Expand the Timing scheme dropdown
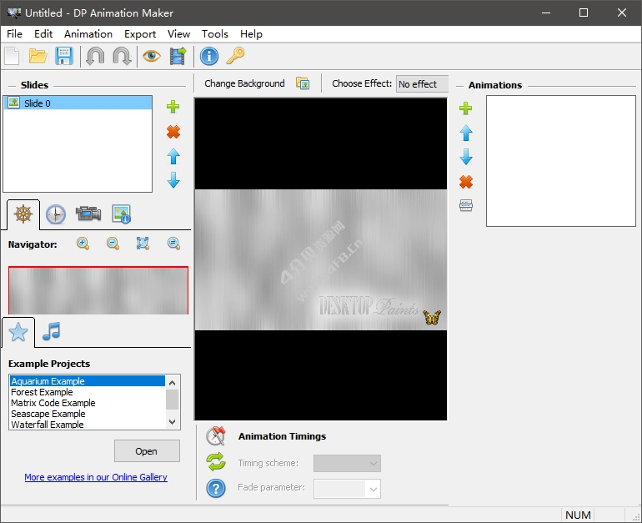Screen dimensions: 642x523 pyautogui.click(x=347, y=464)
